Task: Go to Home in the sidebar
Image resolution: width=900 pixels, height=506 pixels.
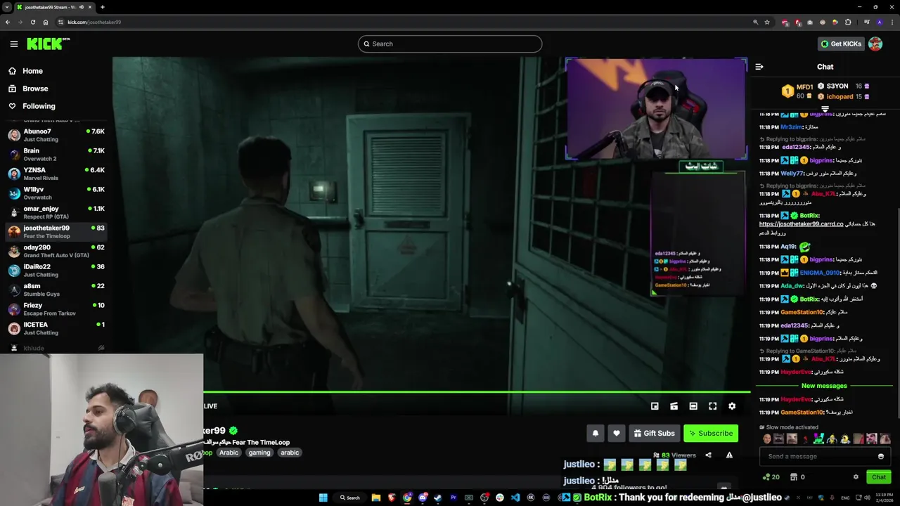Action: pos(32,71)
